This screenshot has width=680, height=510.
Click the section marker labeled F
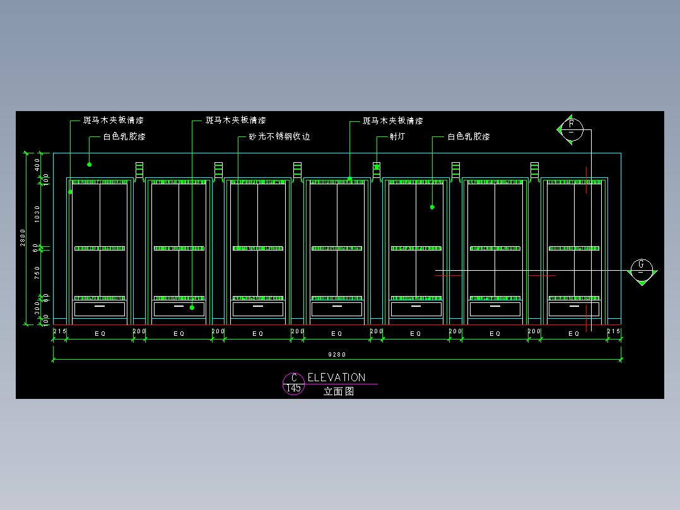pos(571,129)
